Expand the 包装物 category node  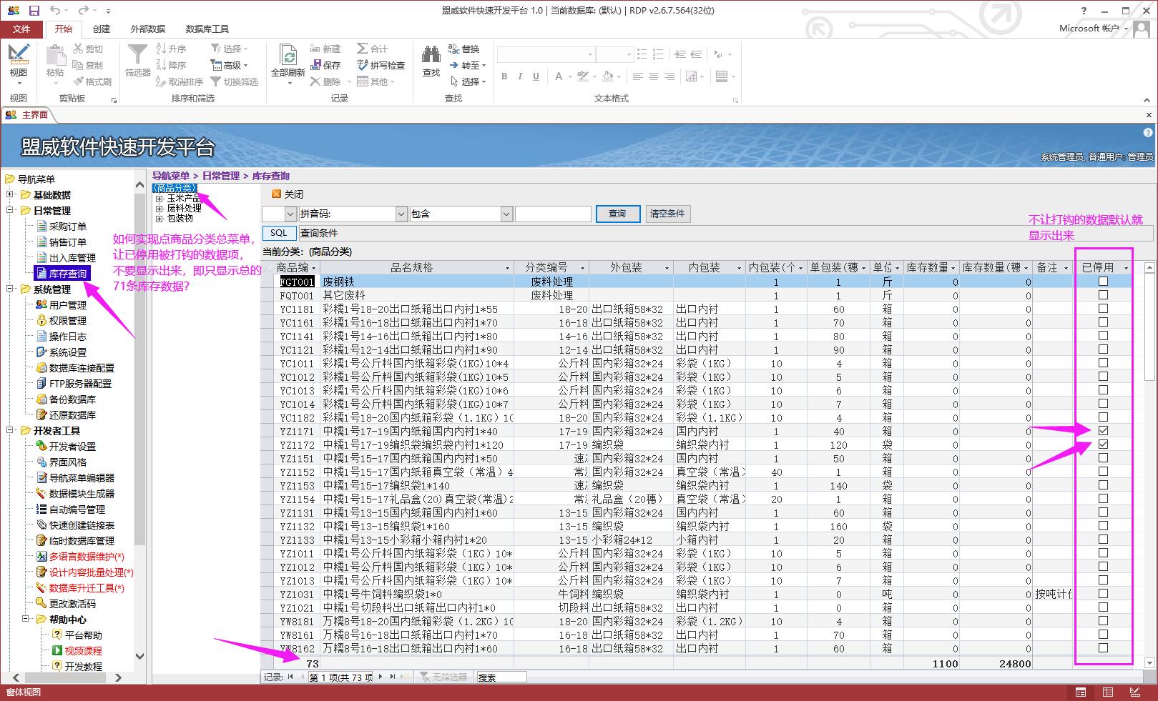click(159, 219)
